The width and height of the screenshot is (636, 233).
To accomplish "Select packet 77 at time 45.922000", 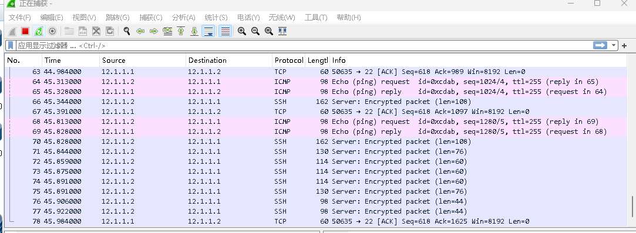I will 317,211.
